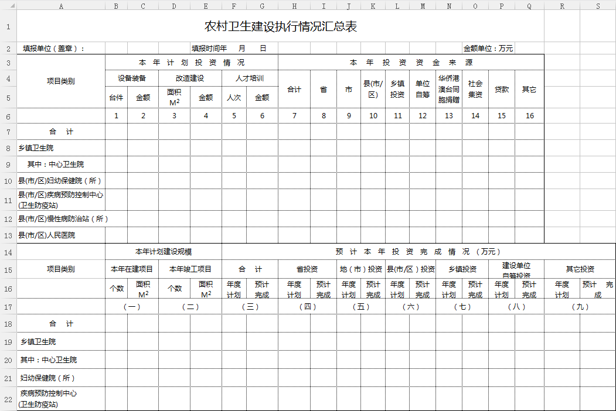Select column header A
The image size is (616, 411).
[x=61, y=6]
